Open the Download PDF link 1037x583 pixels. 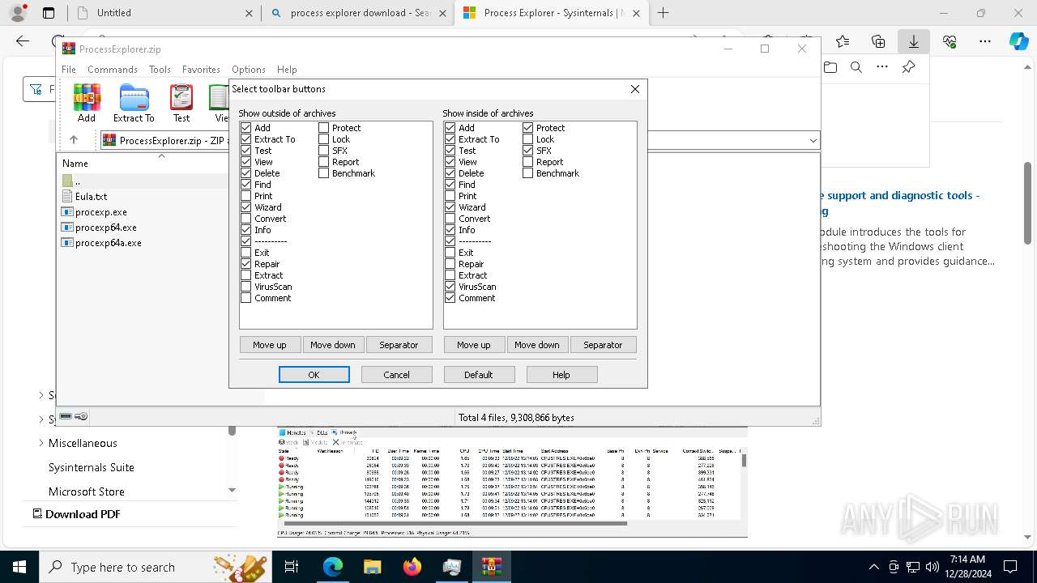(76, 514)
